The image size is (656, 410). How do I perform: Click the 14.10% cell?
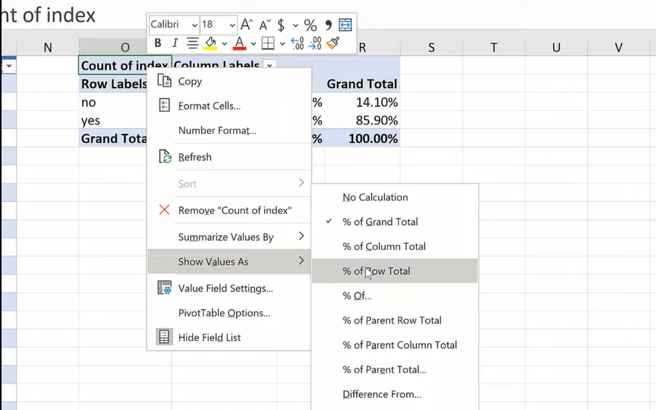coord(362,102)
